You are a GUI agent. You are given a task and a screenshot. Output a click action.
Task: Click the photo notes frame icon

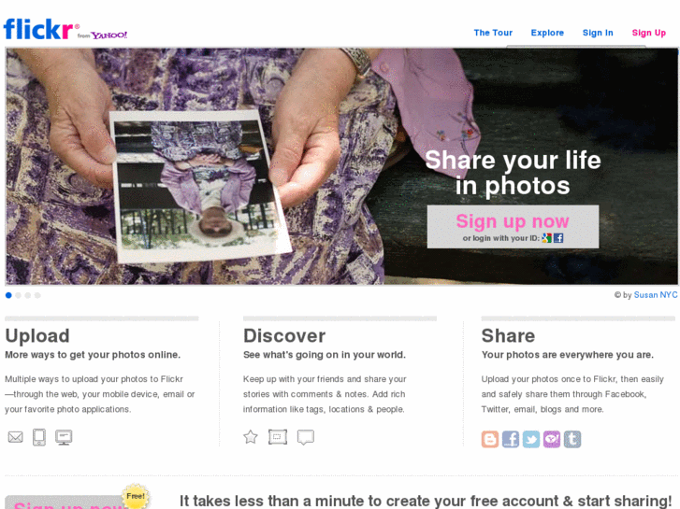point(278,437)
